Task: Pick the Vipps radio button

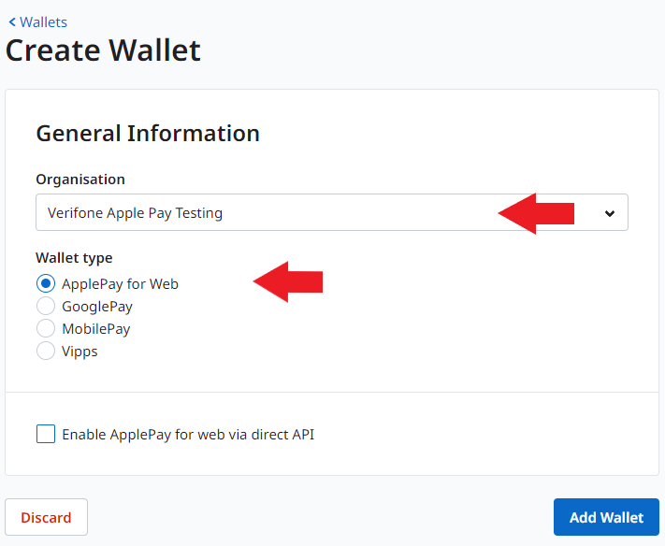Action: click(46, 351)
